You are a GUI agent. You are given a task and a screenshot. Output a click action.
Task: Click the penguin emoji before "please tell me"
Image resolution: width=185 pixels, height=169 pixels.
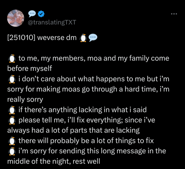[11, 120]
